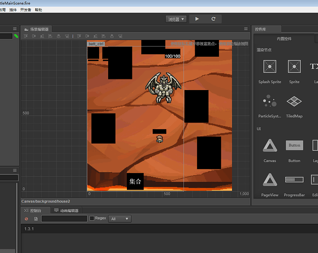Distribute nodes by top edges
This screenshot has width=318, height=253.
[79, 36]
